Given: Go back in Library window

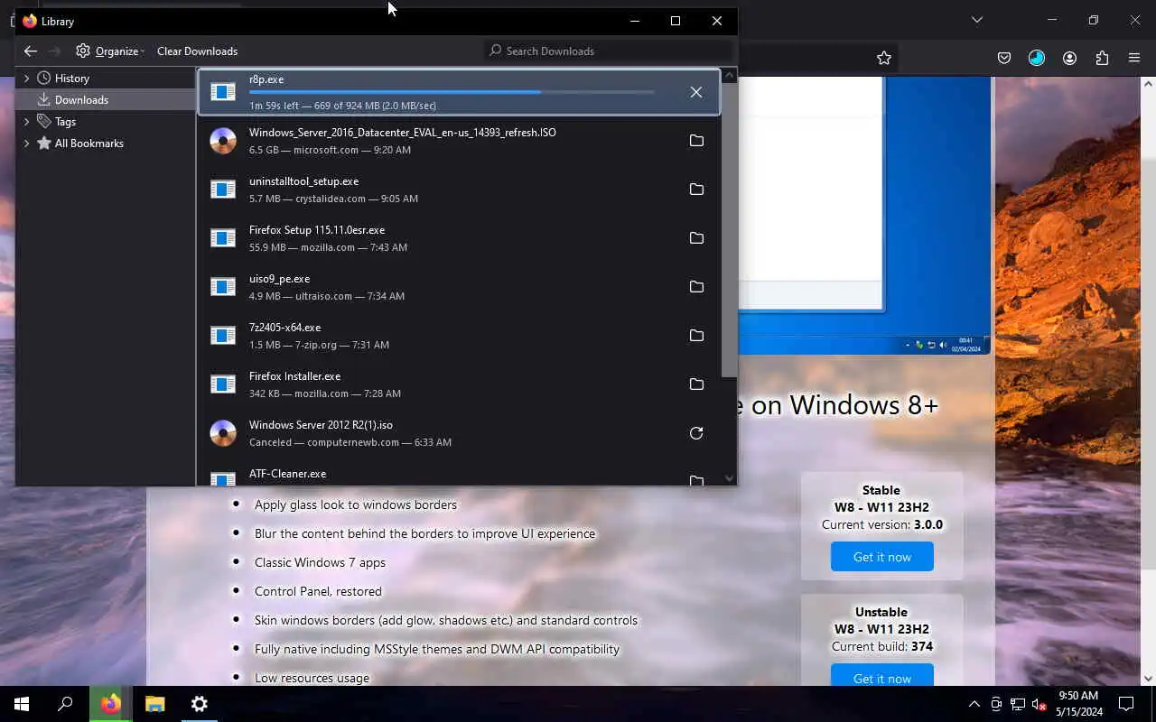Looking at the screenshot, I should (x=31, y=51).
